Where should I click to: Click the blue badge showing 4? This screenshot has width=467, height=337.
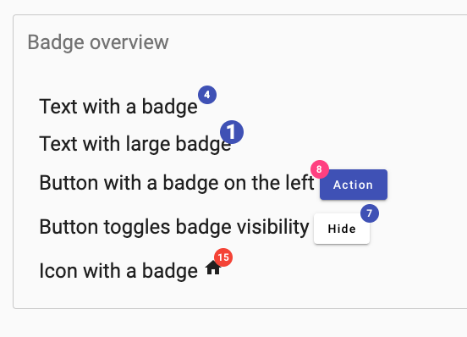coord(207,95)
